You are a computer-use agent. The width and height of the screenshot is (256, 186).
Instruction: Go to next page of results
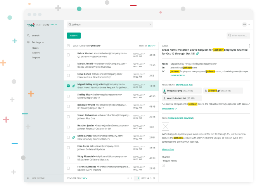(x=151, y=178)
